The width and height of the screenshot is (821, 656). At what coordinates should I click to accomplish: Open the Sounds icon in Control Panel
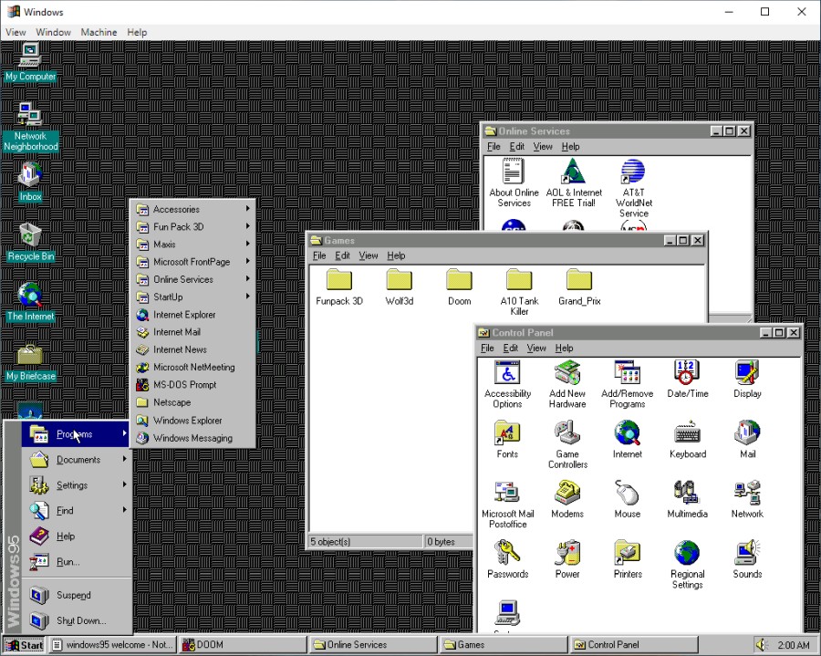tap(746, 555)
